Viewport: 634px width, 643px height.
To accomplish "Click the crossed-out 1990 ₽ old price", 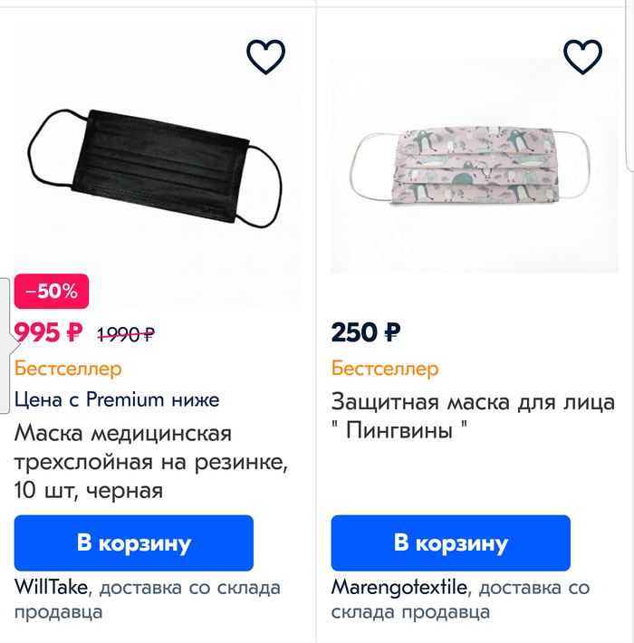I will pyautogui.click(x=126, y=334).
